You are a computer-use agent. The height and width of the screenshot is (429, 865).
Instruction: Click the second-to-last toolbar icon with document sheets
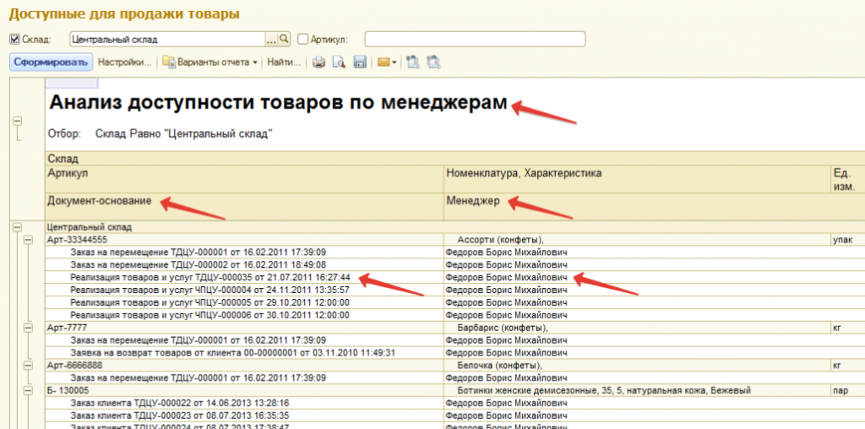click(x=413, y=62)
